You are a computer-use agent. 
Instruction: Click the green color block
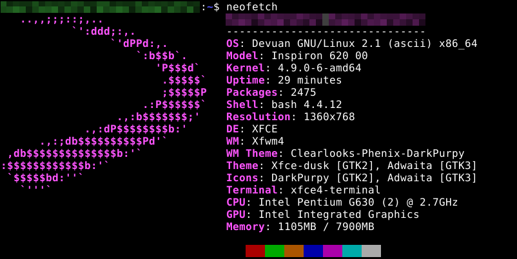(275, 251)
